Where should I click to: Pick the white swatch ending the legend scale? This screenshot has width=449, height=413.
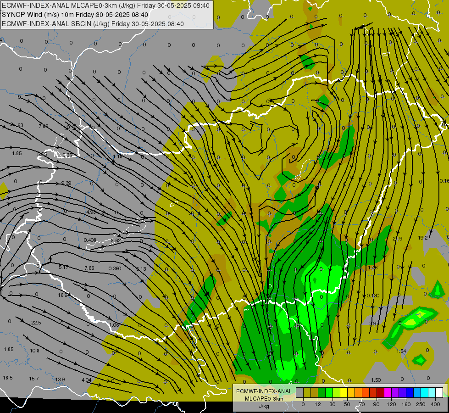tap(439, 392)
